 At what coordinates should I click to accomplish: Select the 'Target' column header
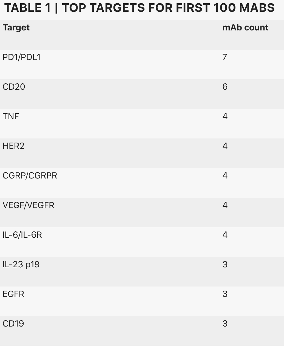point(16,27)
